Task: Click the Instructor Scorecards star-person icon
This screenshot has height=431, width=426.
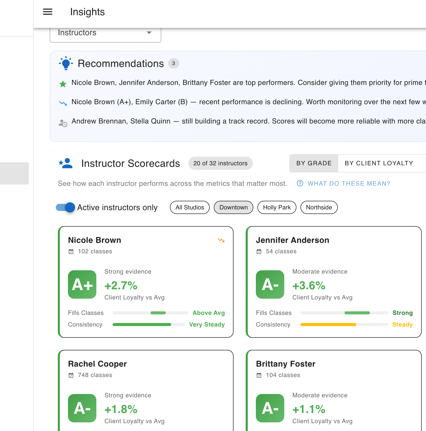Action: click(66, 163)
